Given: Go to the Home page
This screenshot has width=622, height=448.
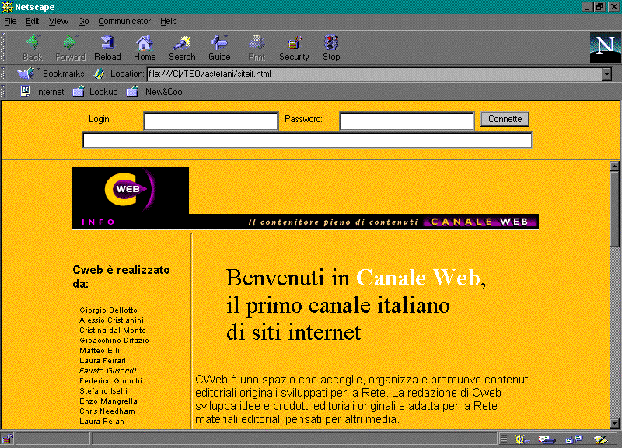Looking at the screenshot, I should tap(145, 47).
